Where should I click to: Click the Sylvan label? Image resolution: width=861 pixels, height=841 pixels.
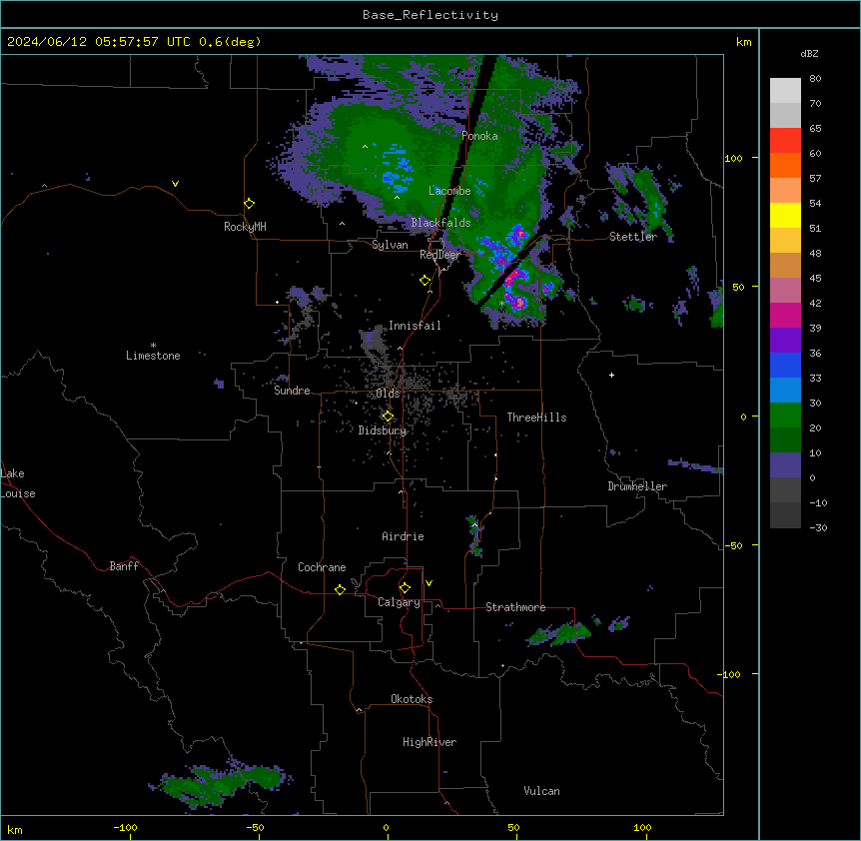[390, 246]
